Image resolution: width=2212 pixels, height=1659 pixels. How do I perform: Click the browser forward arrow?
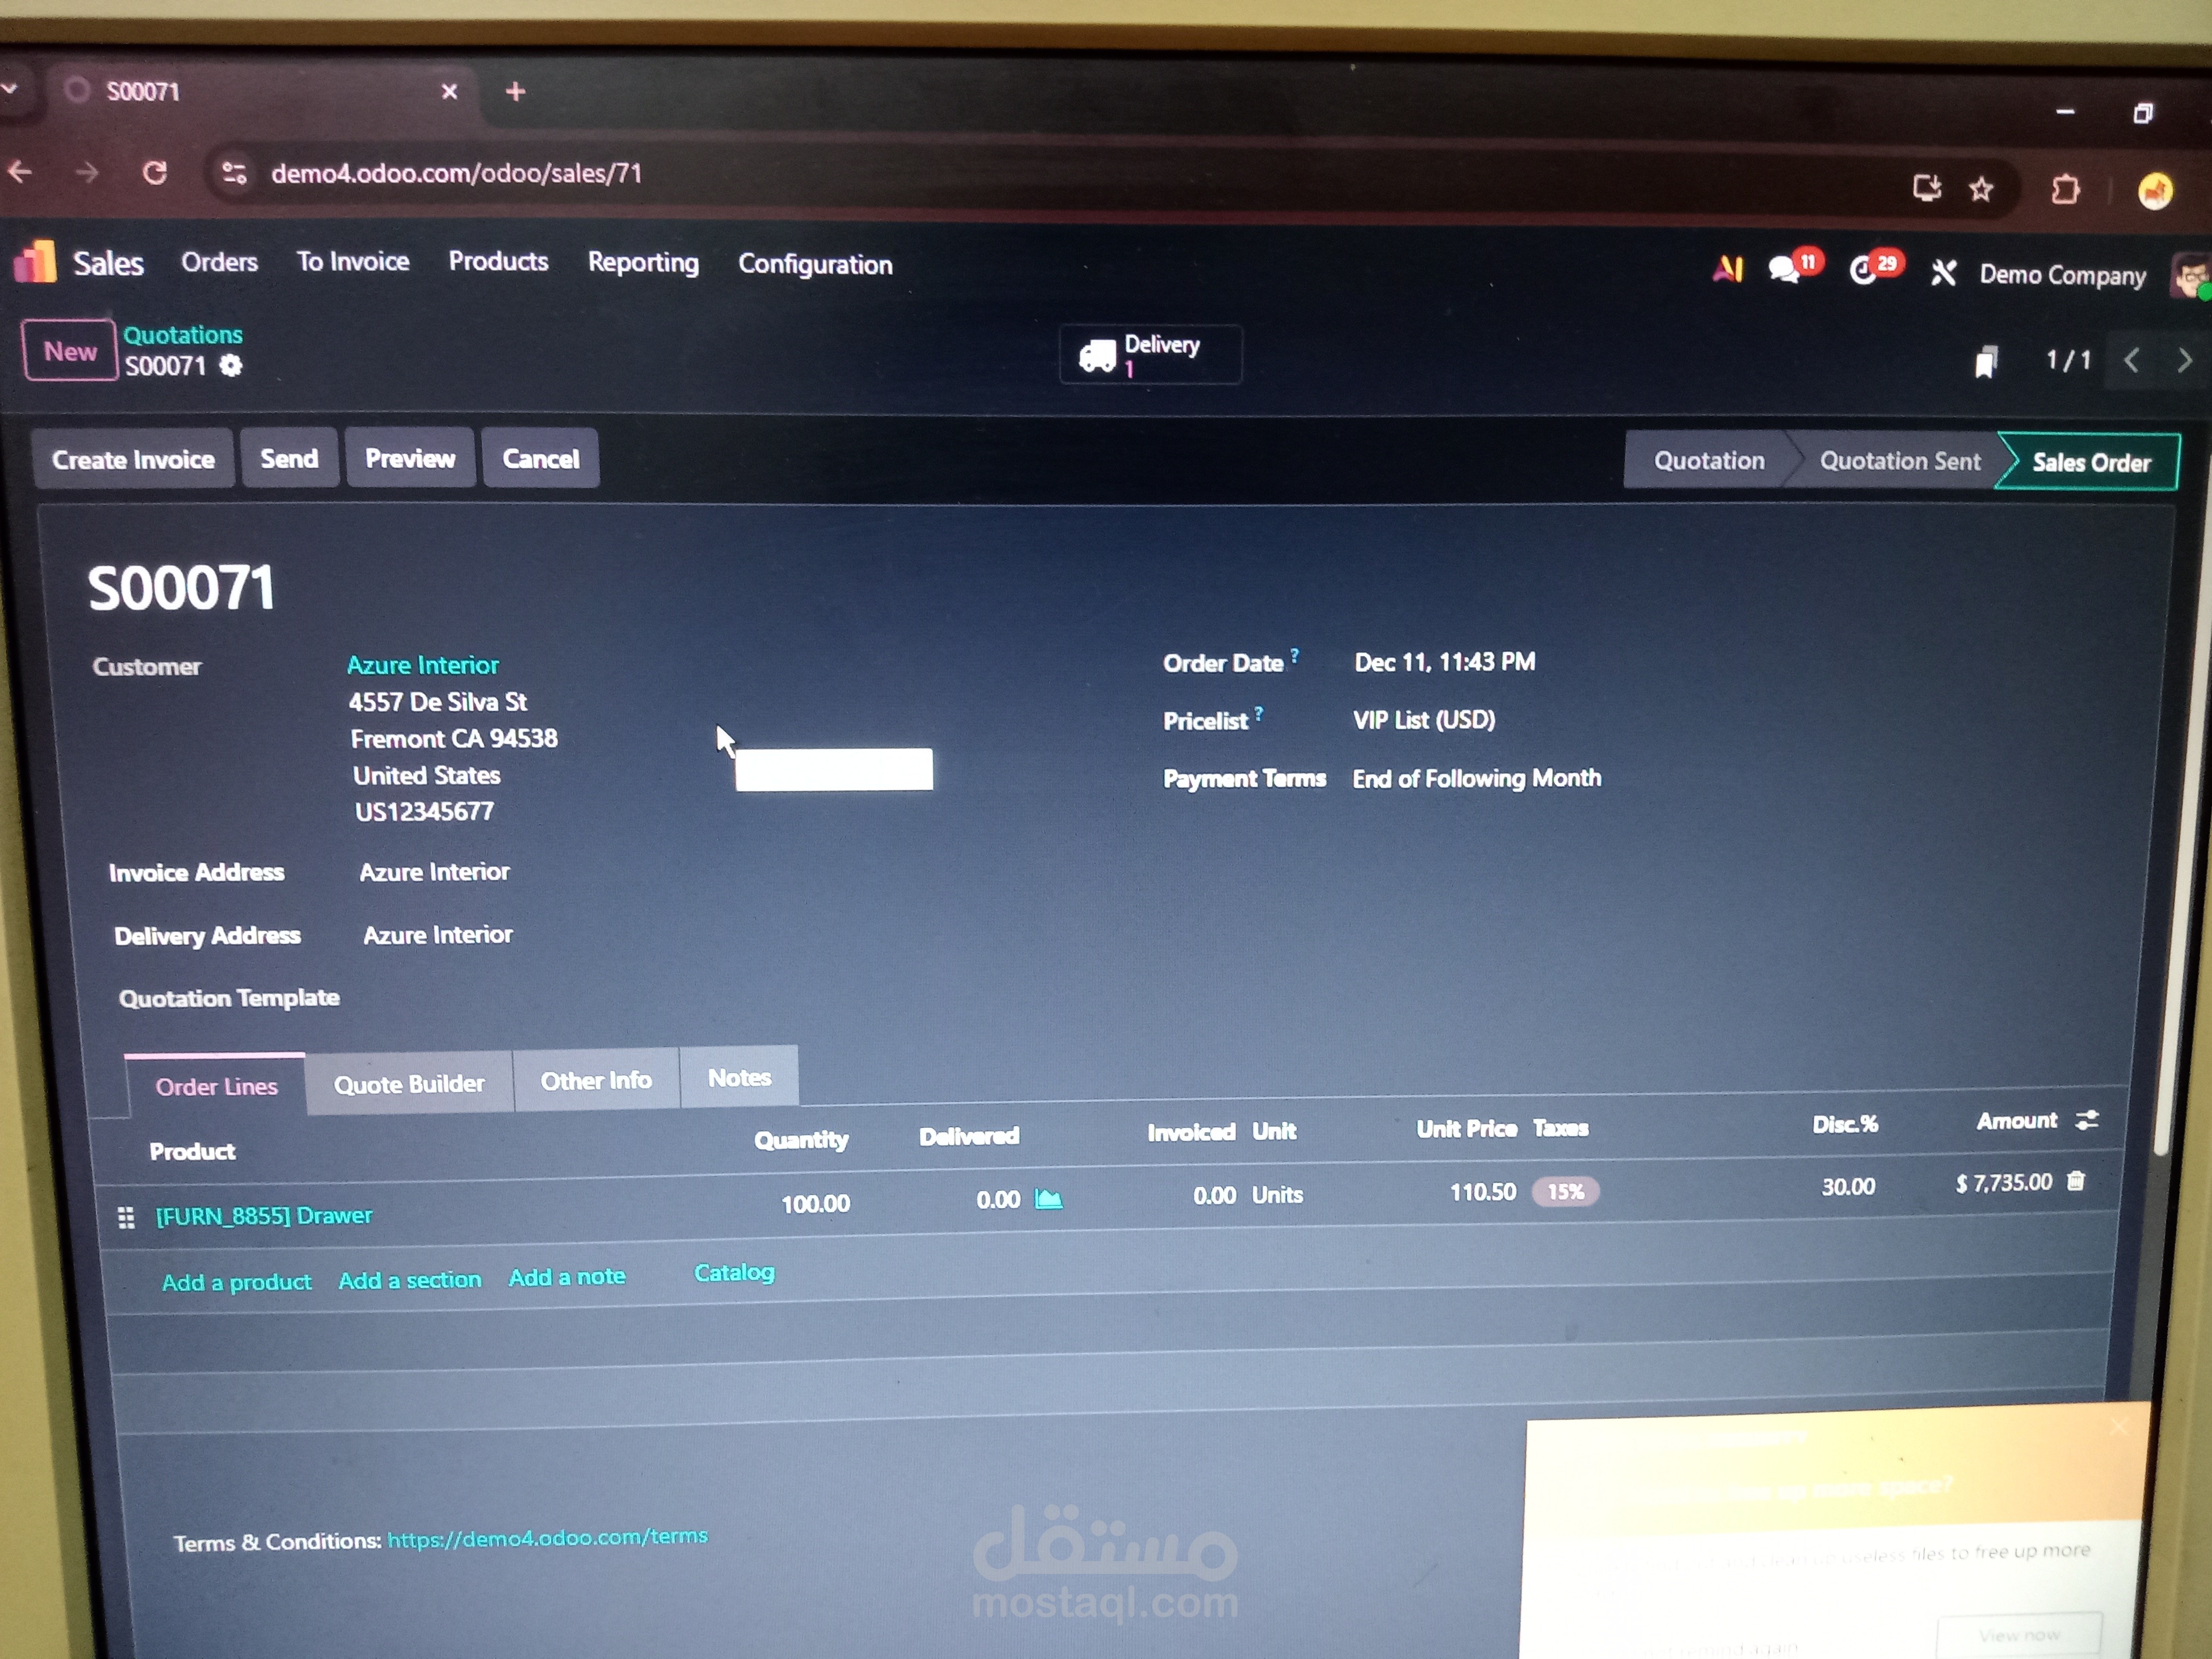87,173
